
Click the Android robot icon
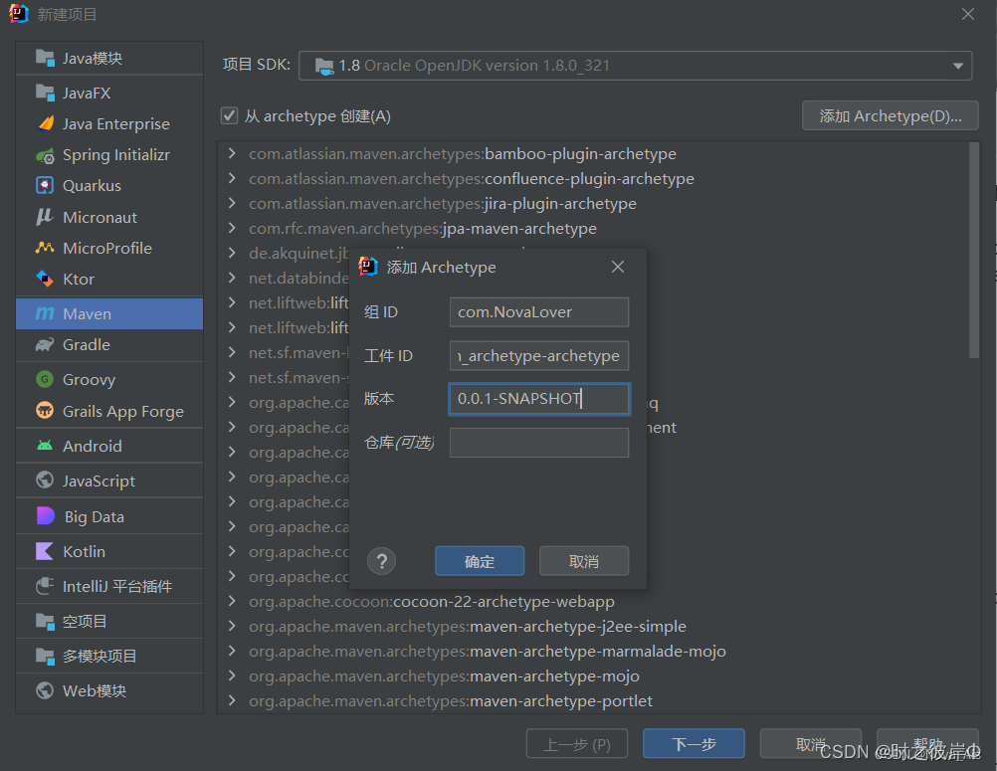(45, 446)
